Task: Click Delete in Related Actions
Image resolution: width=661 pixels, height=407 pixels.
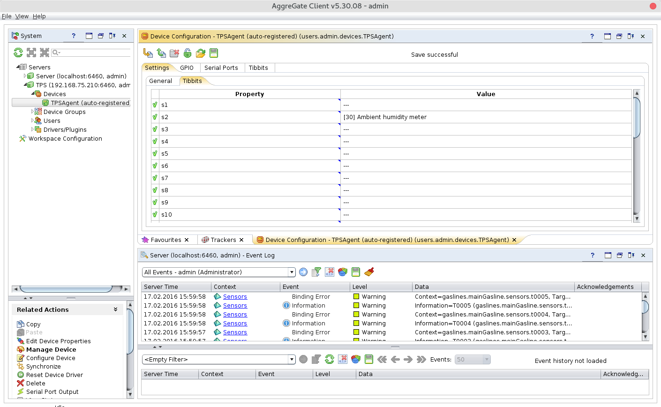Action: coord(36,383)
